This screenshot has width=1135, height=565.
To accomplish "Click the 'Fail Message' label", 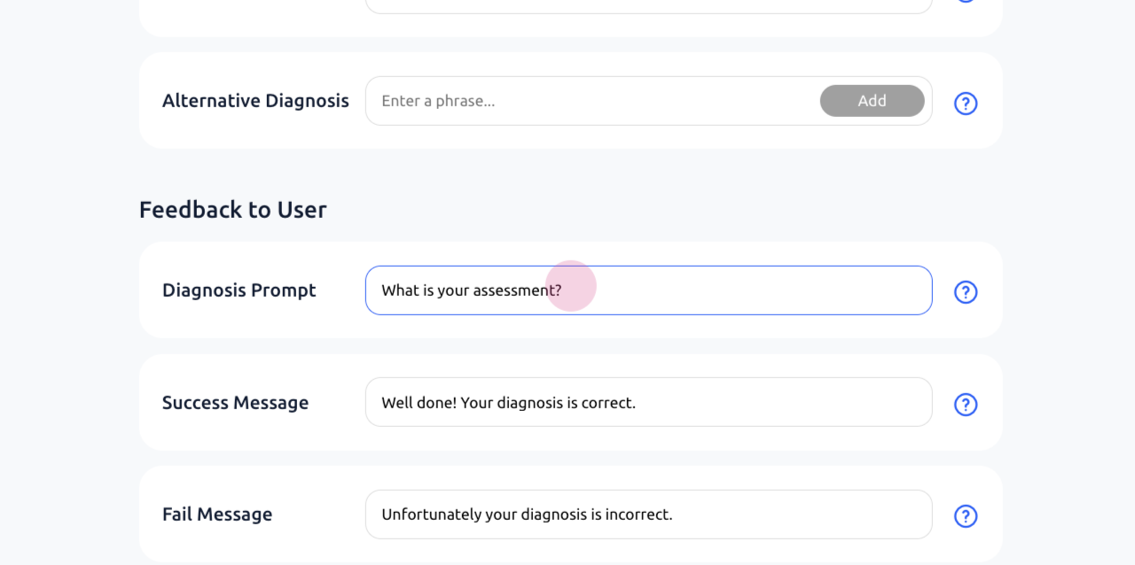I will coord(217,515).
